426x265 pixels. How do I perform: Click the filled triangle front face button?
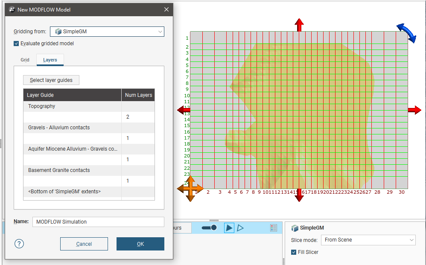coord(229,228)
